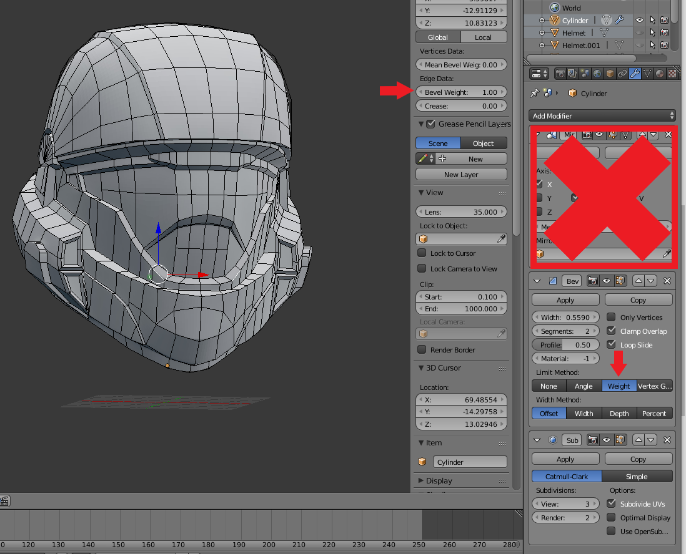Click the Lens 35.000 field
Viewport: 686px width, 554px height.
[x=461, y=212]
